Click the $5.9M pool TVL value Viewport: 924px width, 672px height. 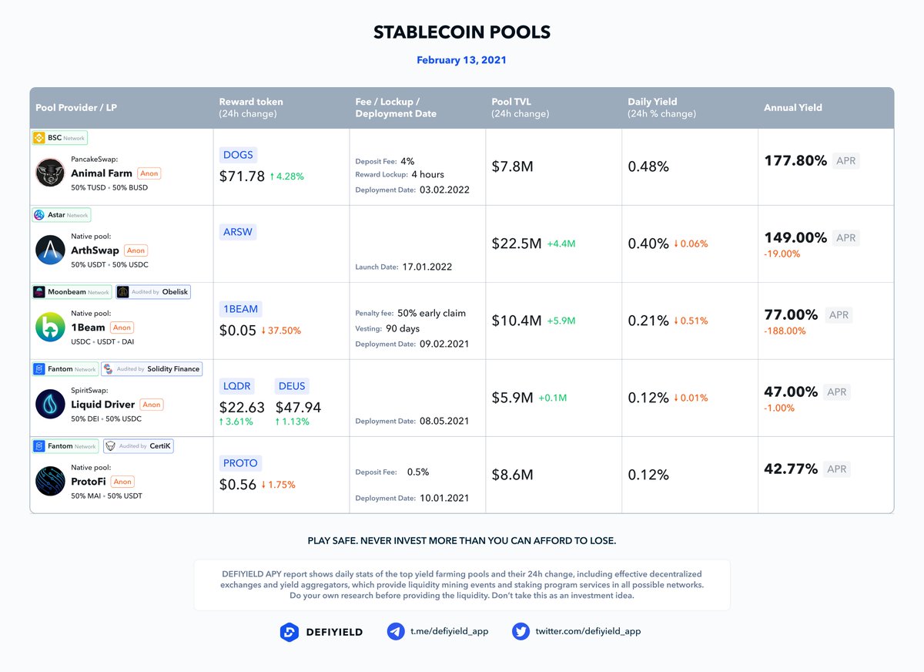513,398
